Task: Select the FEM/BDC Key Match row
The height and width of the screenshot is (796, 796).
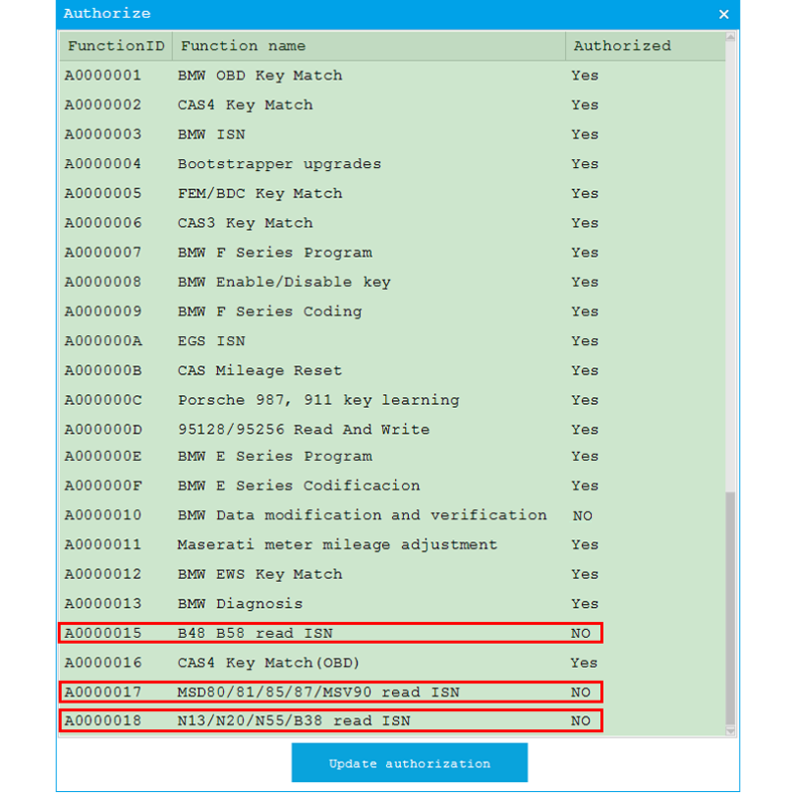Action: [x=392, y=193]
